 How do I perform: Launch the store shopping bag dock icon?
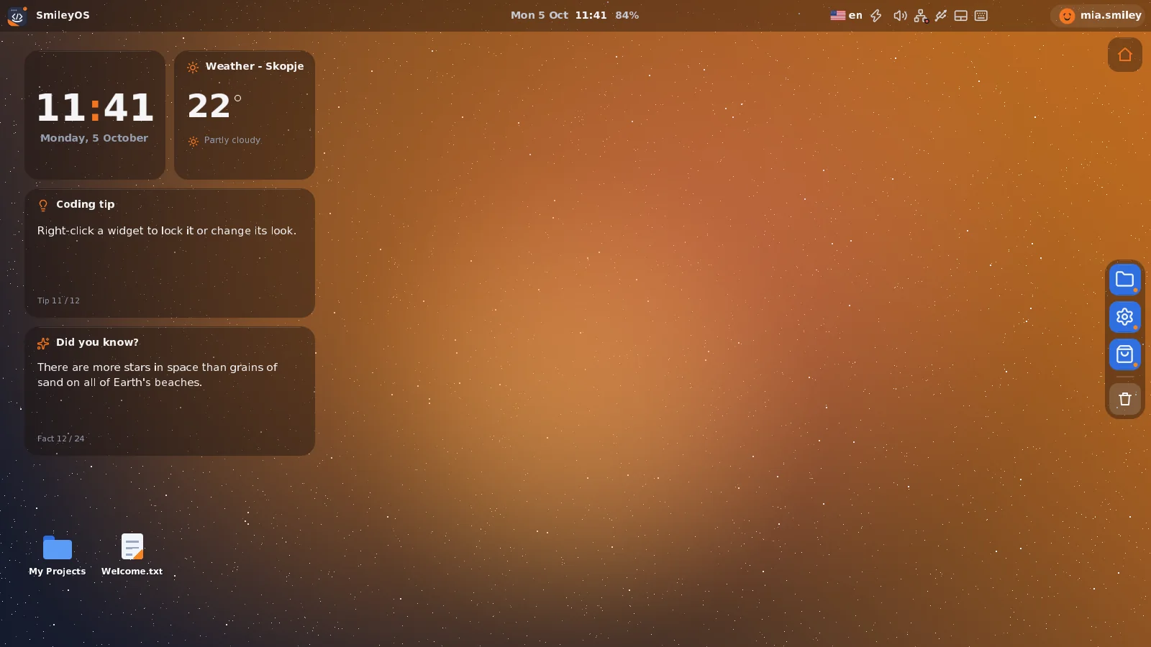(1125, 354)
